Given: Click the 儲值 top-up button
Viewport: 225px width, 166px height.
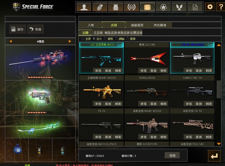Looking at the screenshot, I should (x=172, y=156).
